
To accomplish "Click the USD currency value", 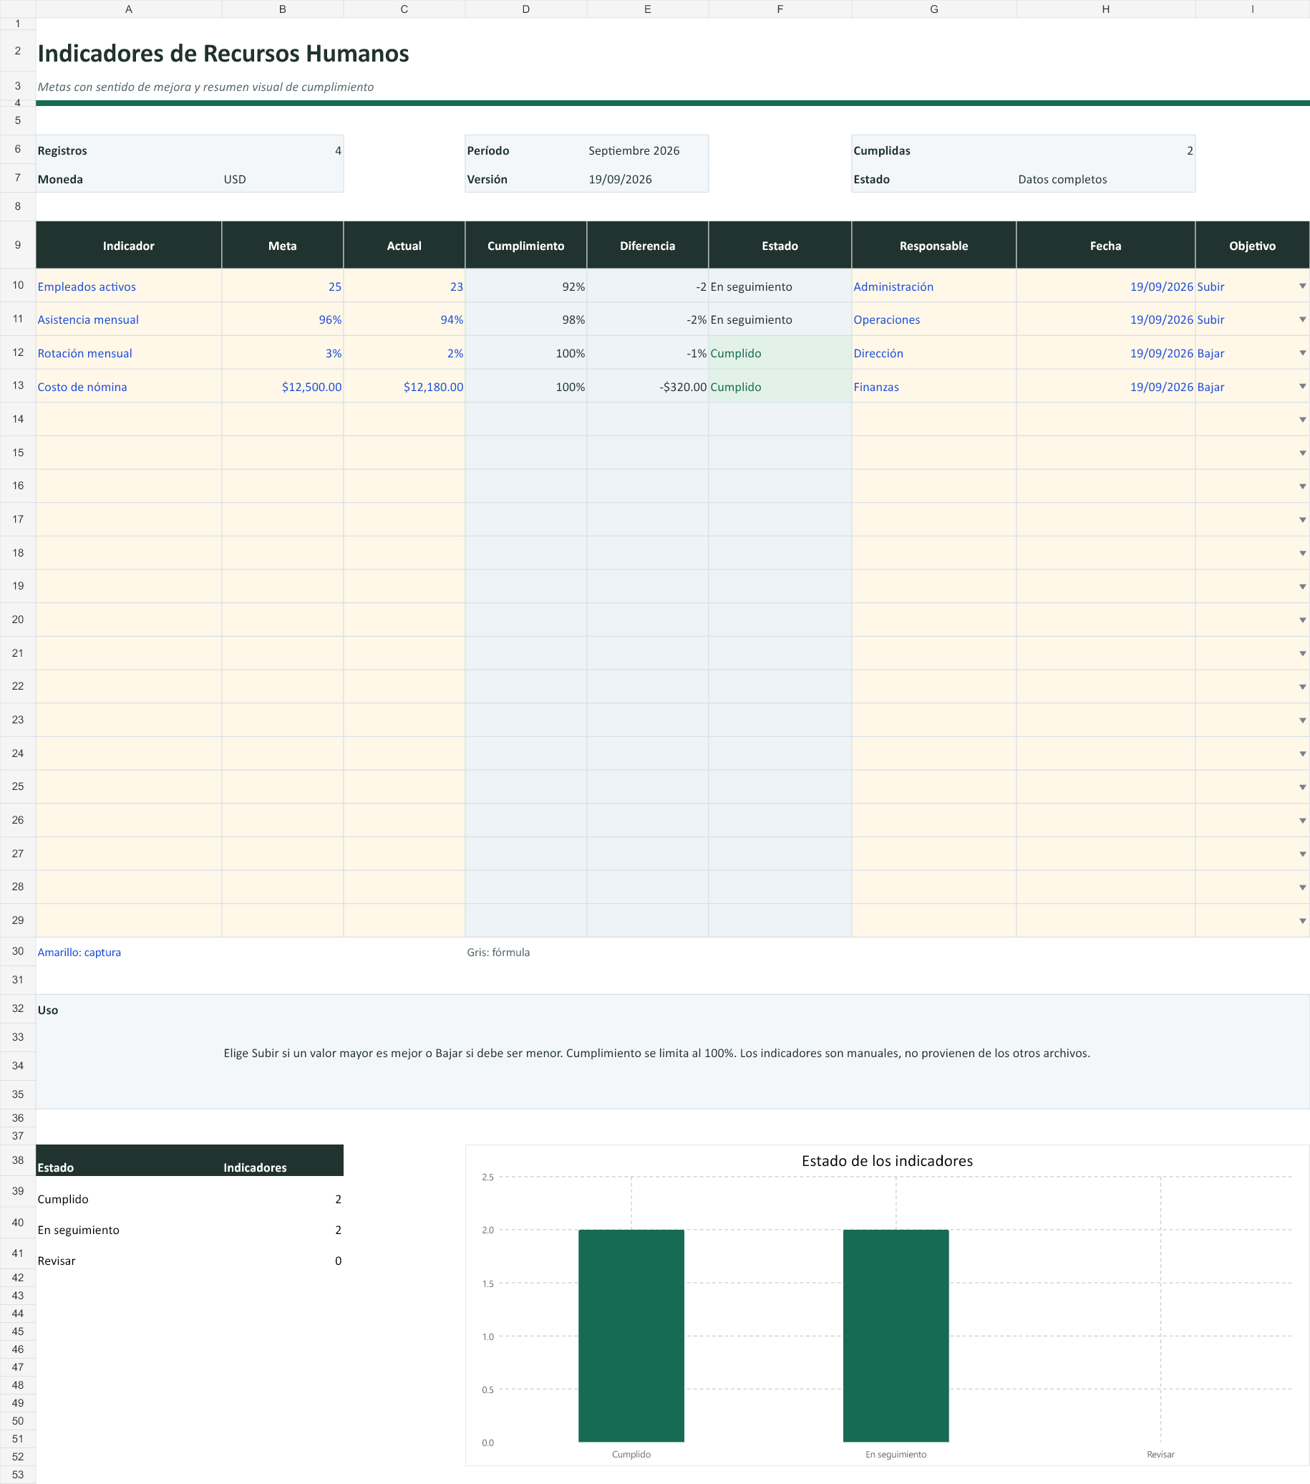I will [x=234, y=179].
